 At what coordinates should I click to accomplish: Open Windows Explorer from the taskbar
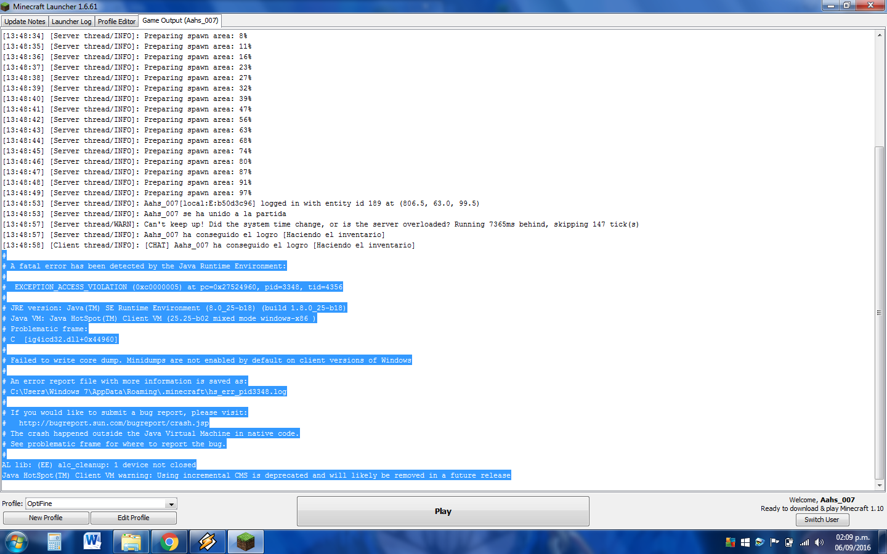point(131,542)
